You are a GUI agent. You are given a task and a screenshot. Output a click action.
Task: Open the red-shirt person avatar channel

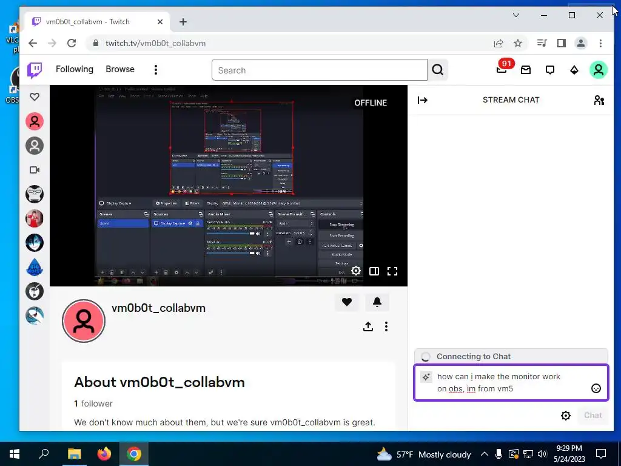[x=35, y=218]
